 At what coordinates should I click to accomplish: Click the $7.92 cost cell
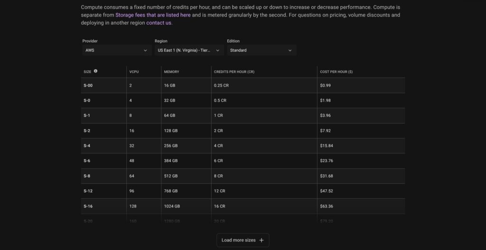361,131
